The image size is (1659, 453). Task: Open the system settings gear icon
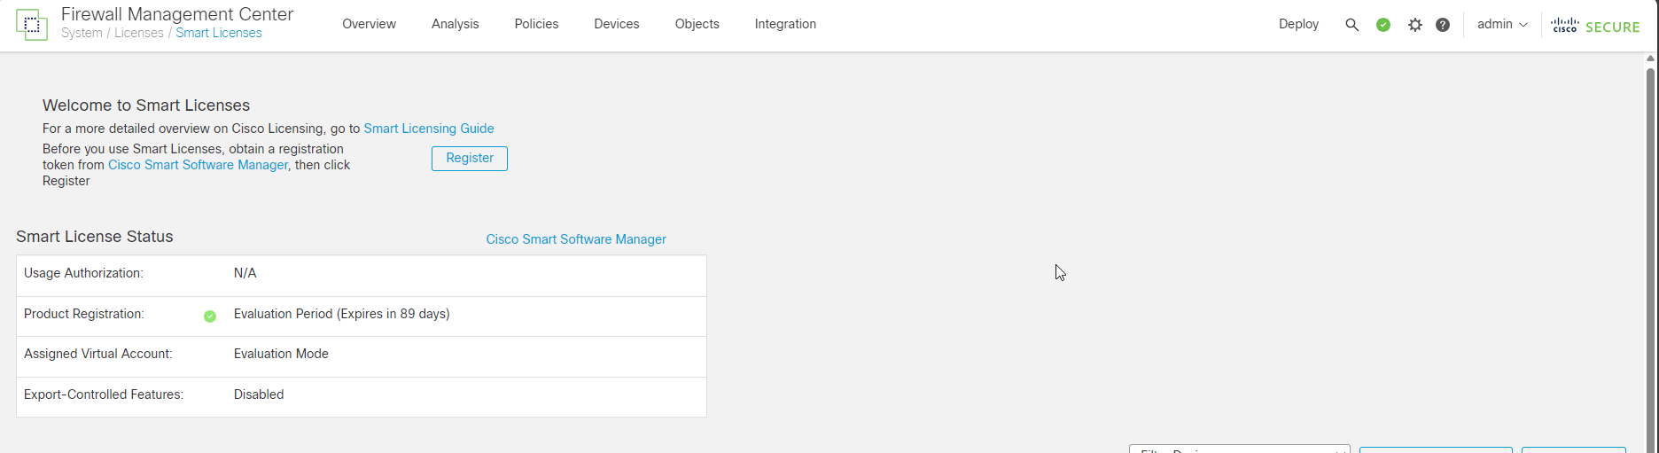point(1414,25)
